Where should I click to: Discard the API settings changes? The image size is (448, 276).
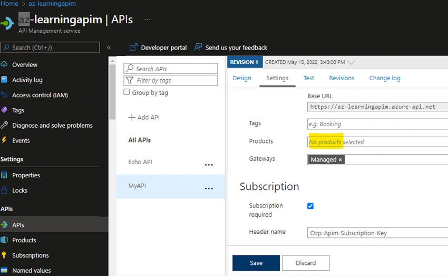pos(306,263)
